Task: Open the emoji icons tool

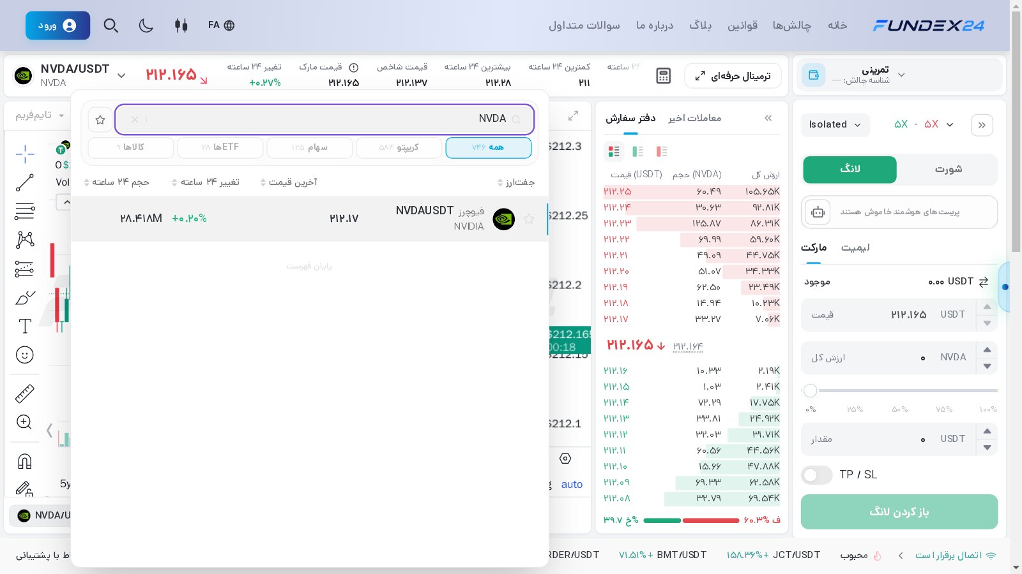Action: click(25, 355)
